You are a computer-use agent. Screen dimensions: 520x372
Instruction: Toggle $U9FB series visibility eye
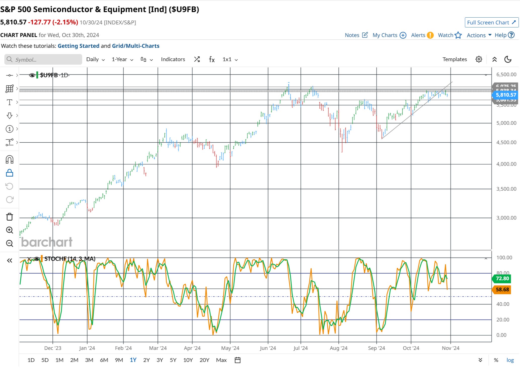click(32, 75)
